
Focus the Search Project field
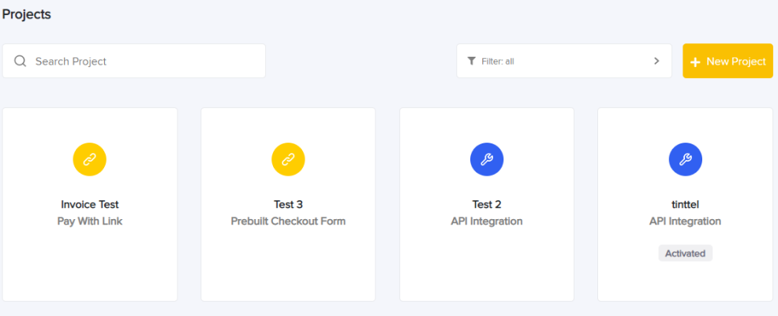[x=134, y=61]
